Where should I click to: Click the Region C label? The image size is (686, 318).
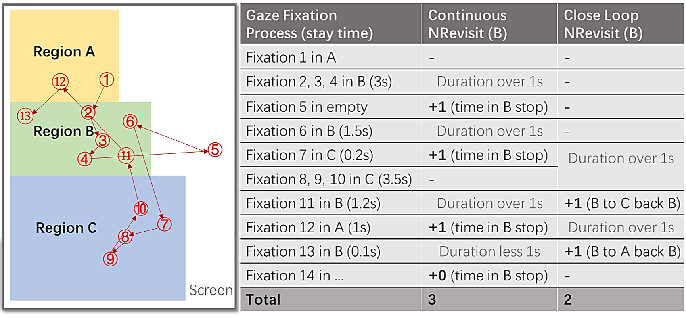(x=66, y=228)
